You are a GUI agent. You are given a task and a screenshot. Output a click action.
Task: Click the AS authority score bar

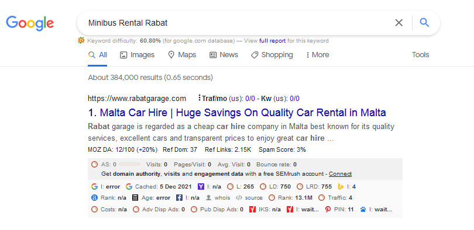(130, 164)
